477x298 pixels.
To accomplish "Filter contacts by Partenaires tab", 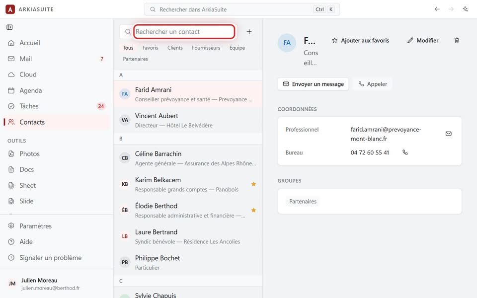I will [x=135, y=59].
